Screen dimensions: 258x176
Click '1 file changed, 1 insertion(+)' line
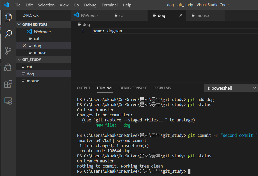click(x=114, y=146)
